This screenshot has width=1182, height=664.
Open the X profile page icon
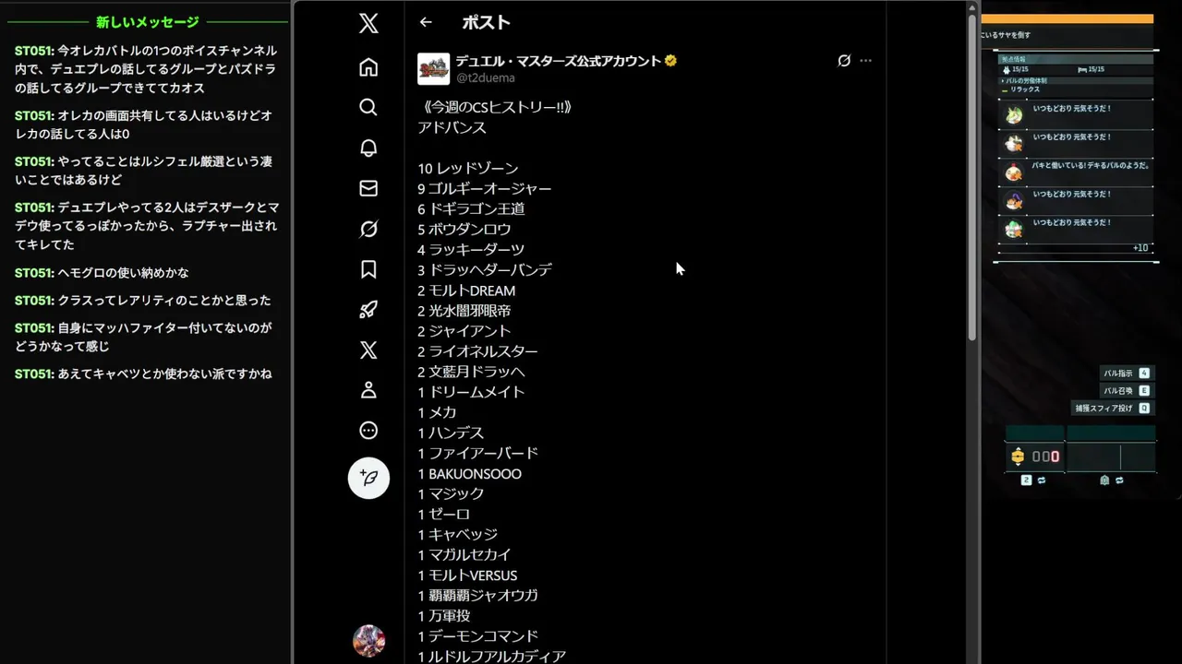click(368, 390)
